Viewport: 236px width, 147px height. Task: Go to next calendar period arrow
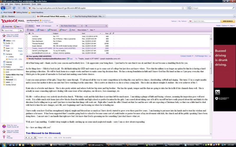coord(32,138)
